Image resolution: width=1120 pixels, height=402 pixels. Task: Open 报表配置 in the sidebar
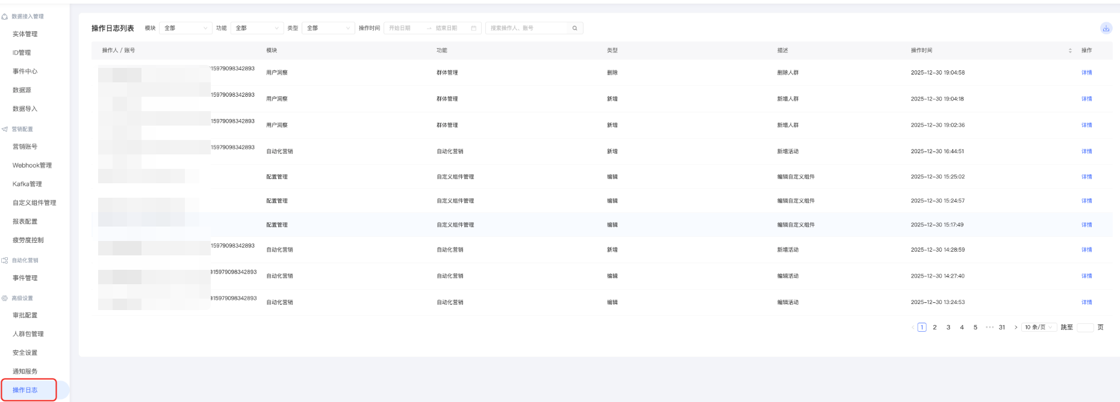[25, 221]
